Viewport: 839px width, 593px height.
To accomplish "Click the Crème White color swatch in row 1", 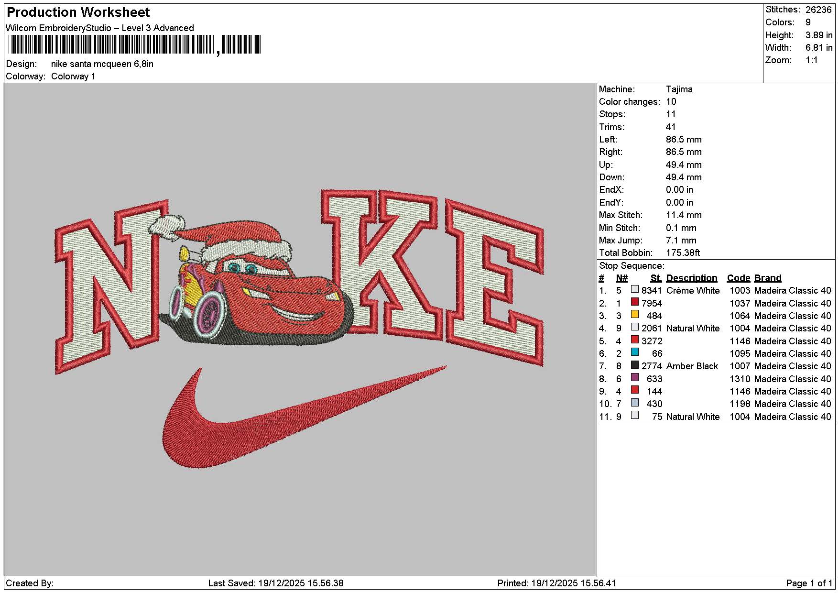I will point(634,289).
